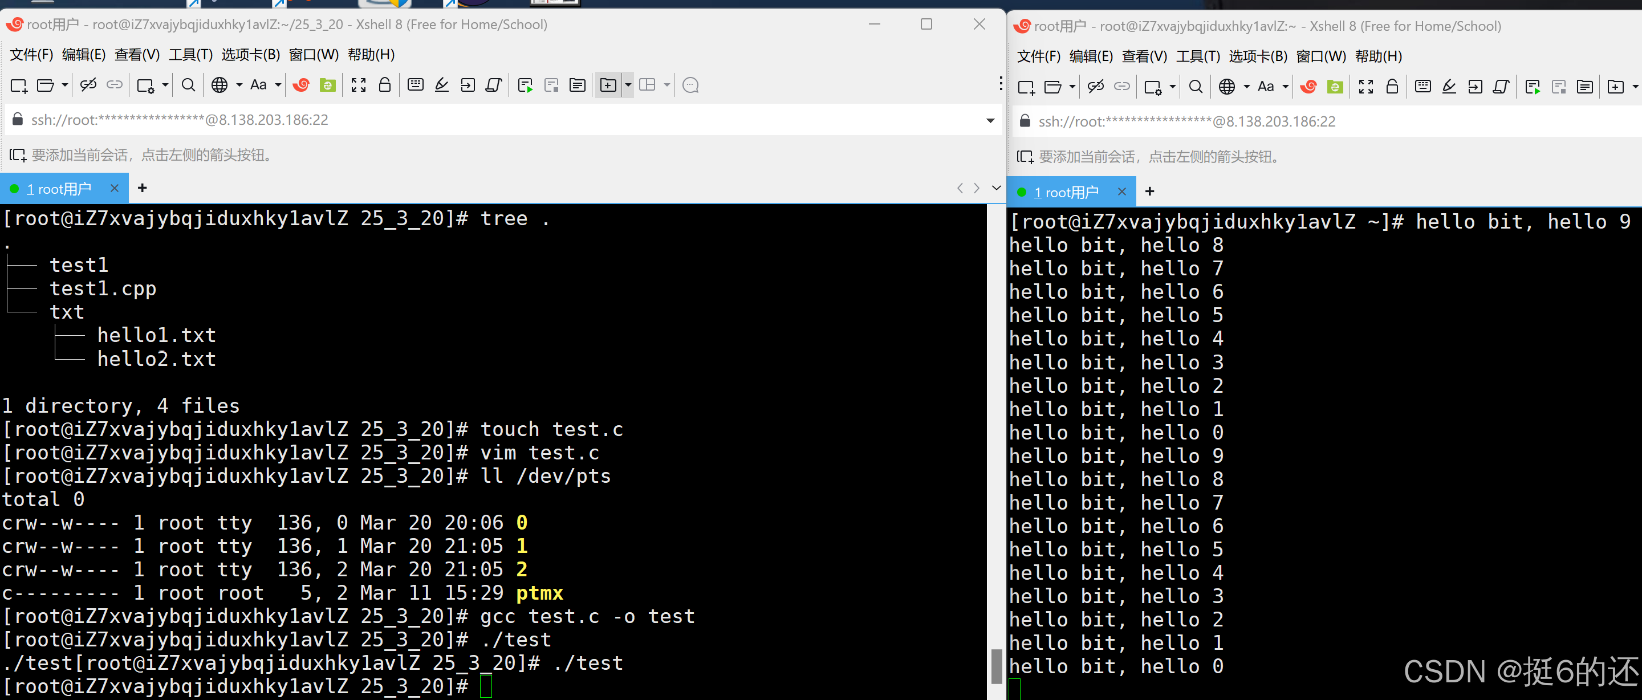Click the lock screen icon in left toolbar
This screenshot has width=1642, height=700.
pos(385,86)
